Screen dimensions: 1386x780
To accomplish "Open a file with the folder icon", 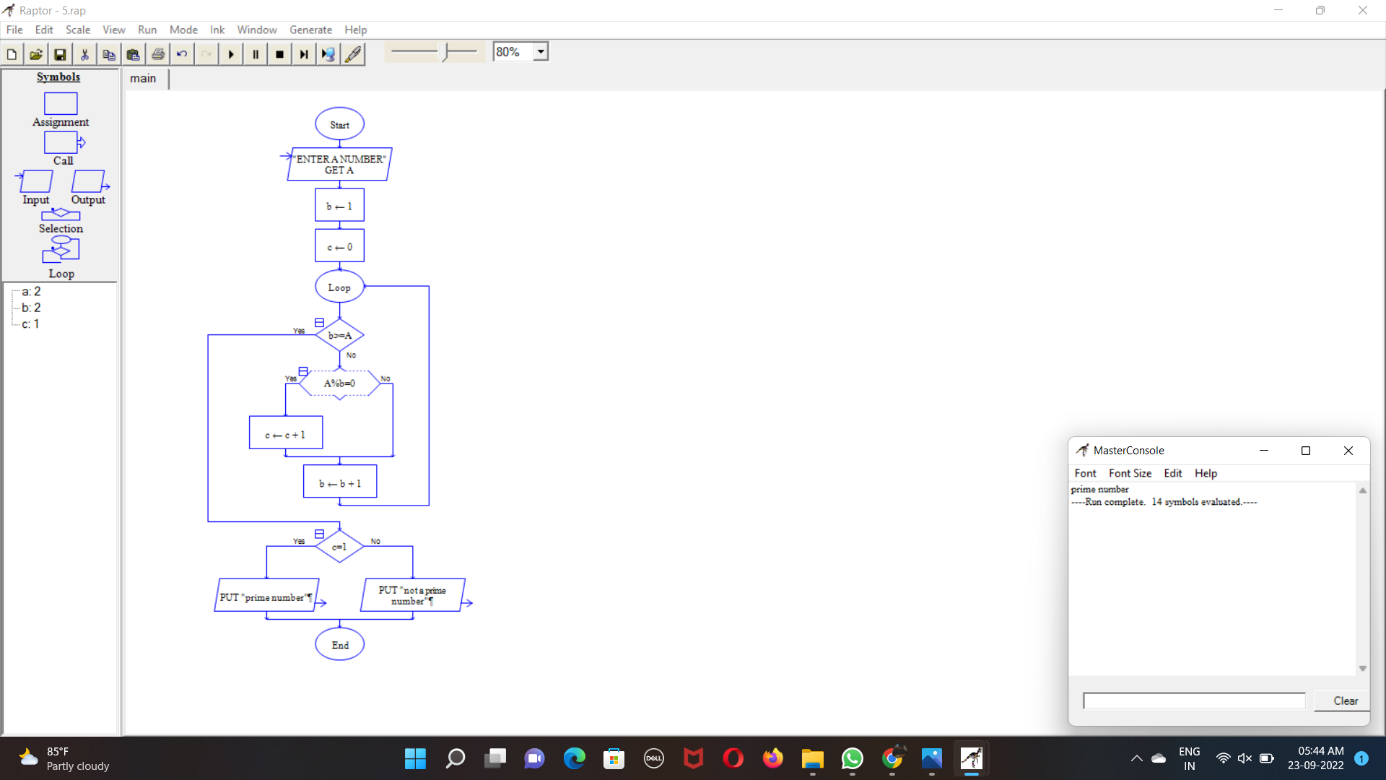I will coord(36,54).
